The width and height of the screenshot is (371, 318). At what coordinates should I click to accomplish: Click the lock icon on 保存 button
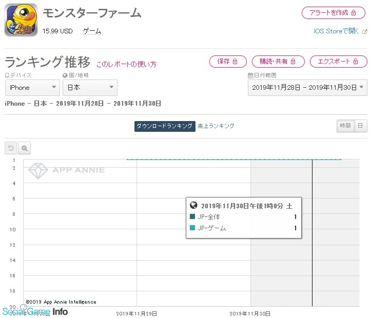pyautogui.click(x=235, y=62)
